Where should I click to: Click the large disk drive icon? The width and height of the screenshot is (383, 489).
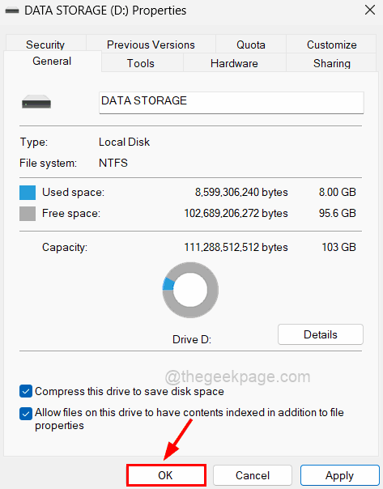[x=36, y=102]
